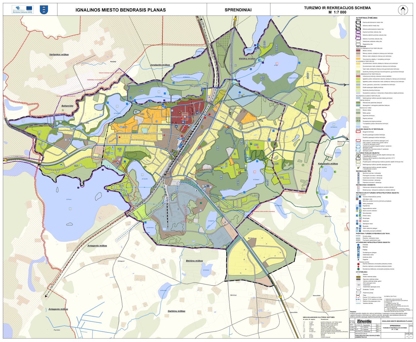Click the Urbanistika company logo
The image size is (416, 342).
[x=364, y=321]
